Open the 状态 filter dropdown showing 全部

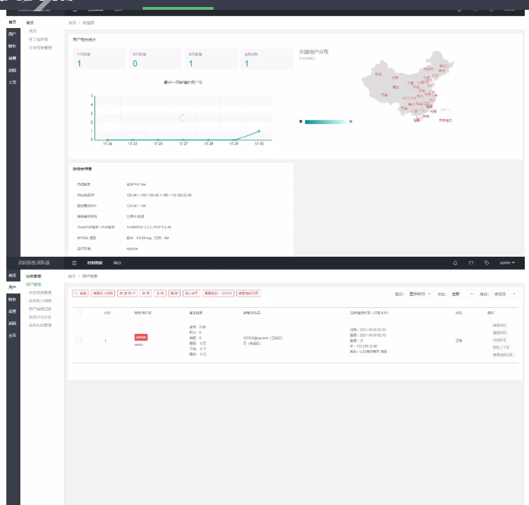[462, 294]
